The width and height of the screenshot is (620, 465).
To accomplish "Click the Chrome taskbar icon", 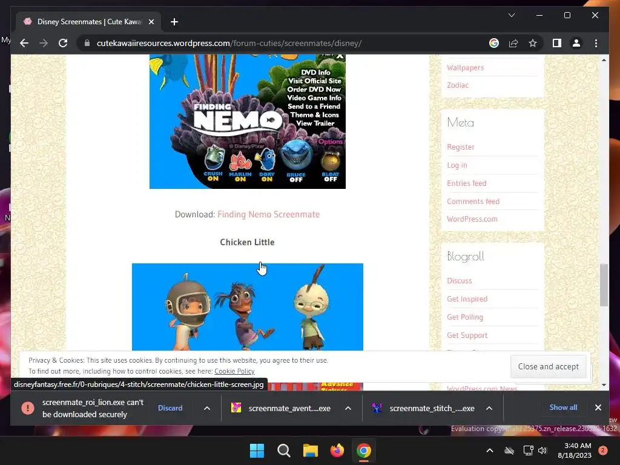I will pyautogui.click(x=364, y=450).
